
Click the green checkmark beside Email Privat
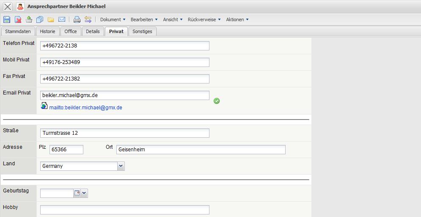[x=217, y=101]
